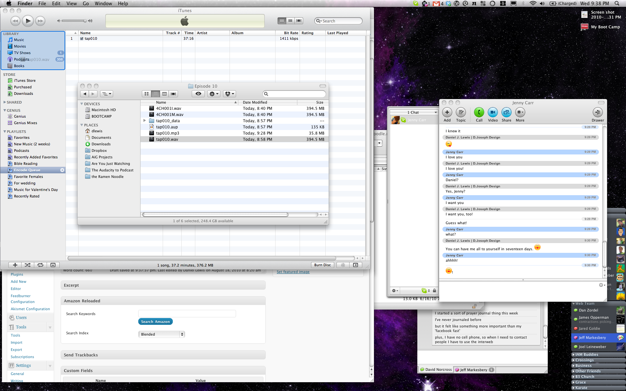Open the Search Index Blended dropdown
626x391 pixels.
coord(162,334)
